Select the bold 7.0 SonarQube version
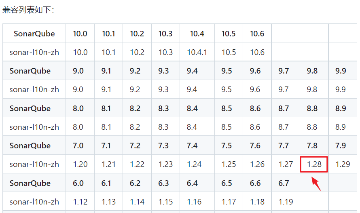This screenshot has width=360, height=213. pos(78,146)
